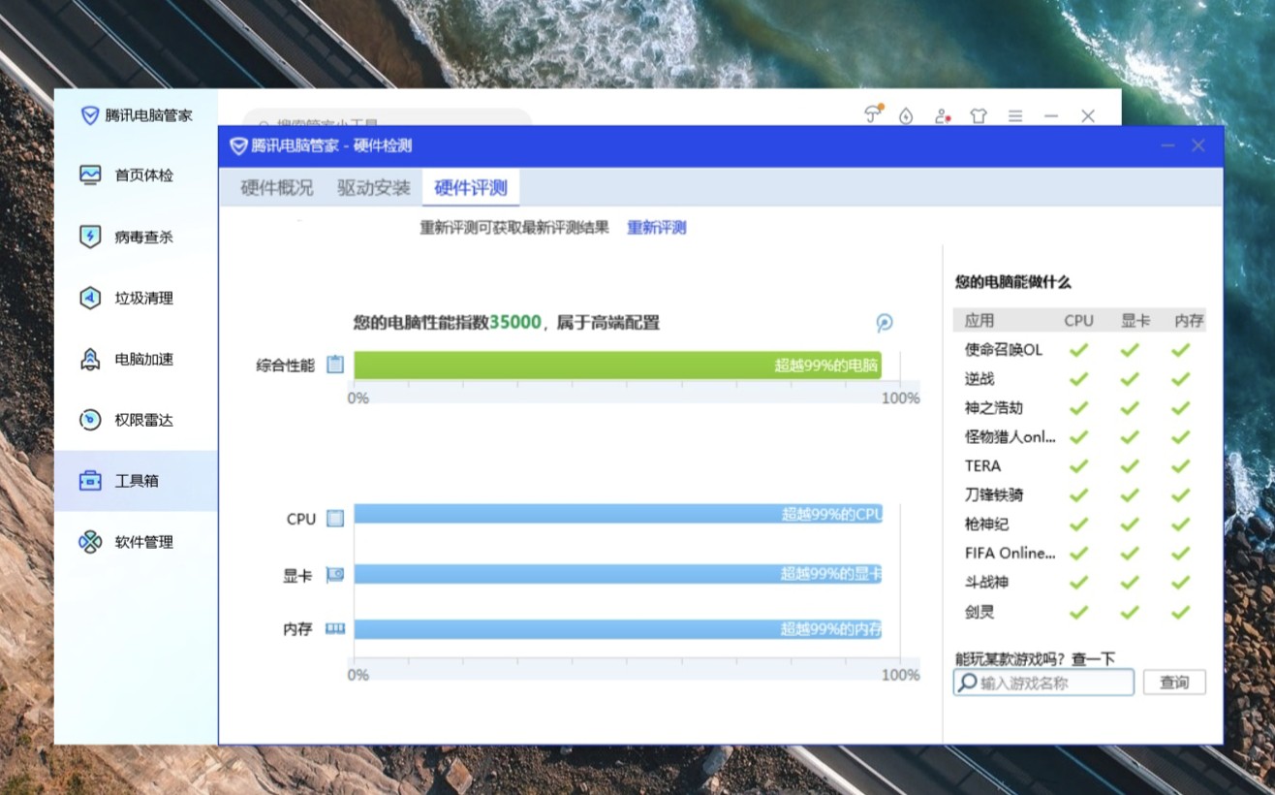Screen dimensions: 1275x795
Task: Click the 综合性能 clipboard detail icon
Action: tap(335, 365)
